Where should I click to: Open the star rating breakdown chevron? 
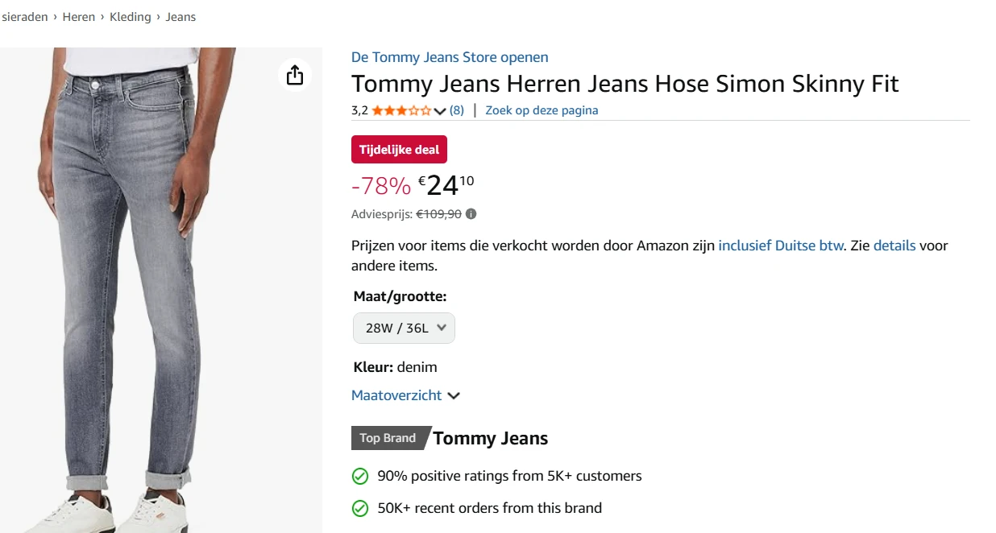click(440, 110)
